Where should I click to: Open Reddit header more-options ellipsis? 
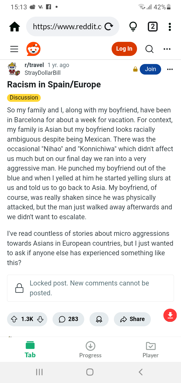[167, 49]
